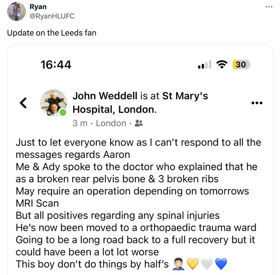
Task: Click the blue heart emoji
Action: 221,264
